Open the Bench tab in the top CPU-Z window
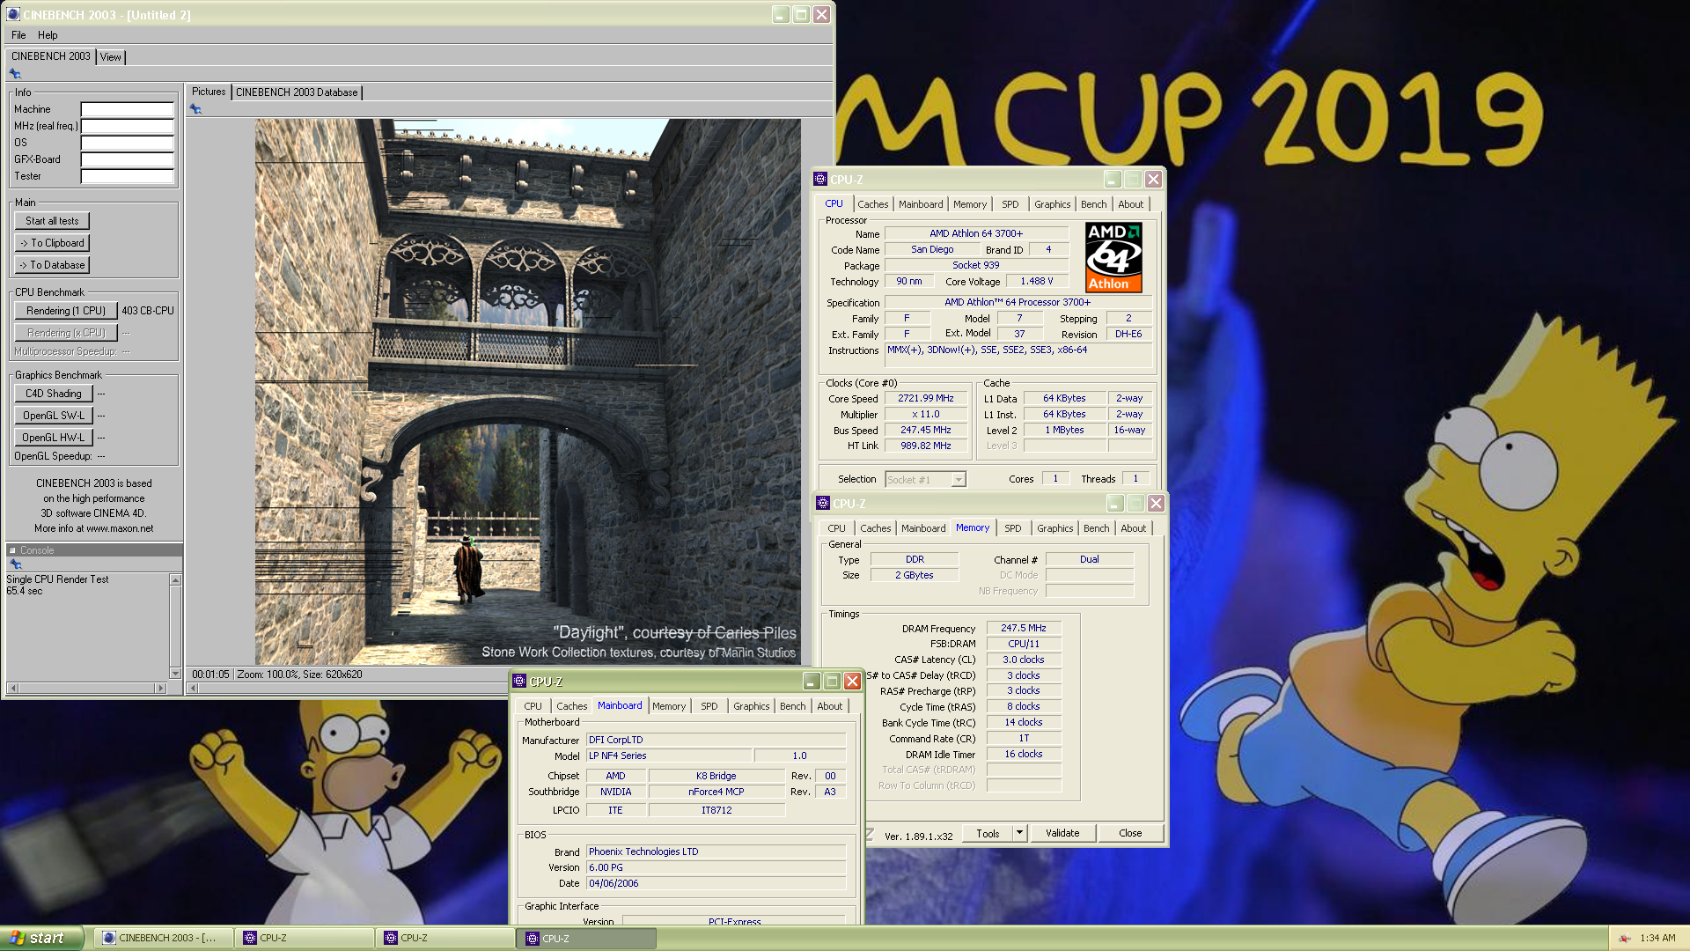Image resolution: width=1690 pixels, height=951 pixels. coord(1093,204)
